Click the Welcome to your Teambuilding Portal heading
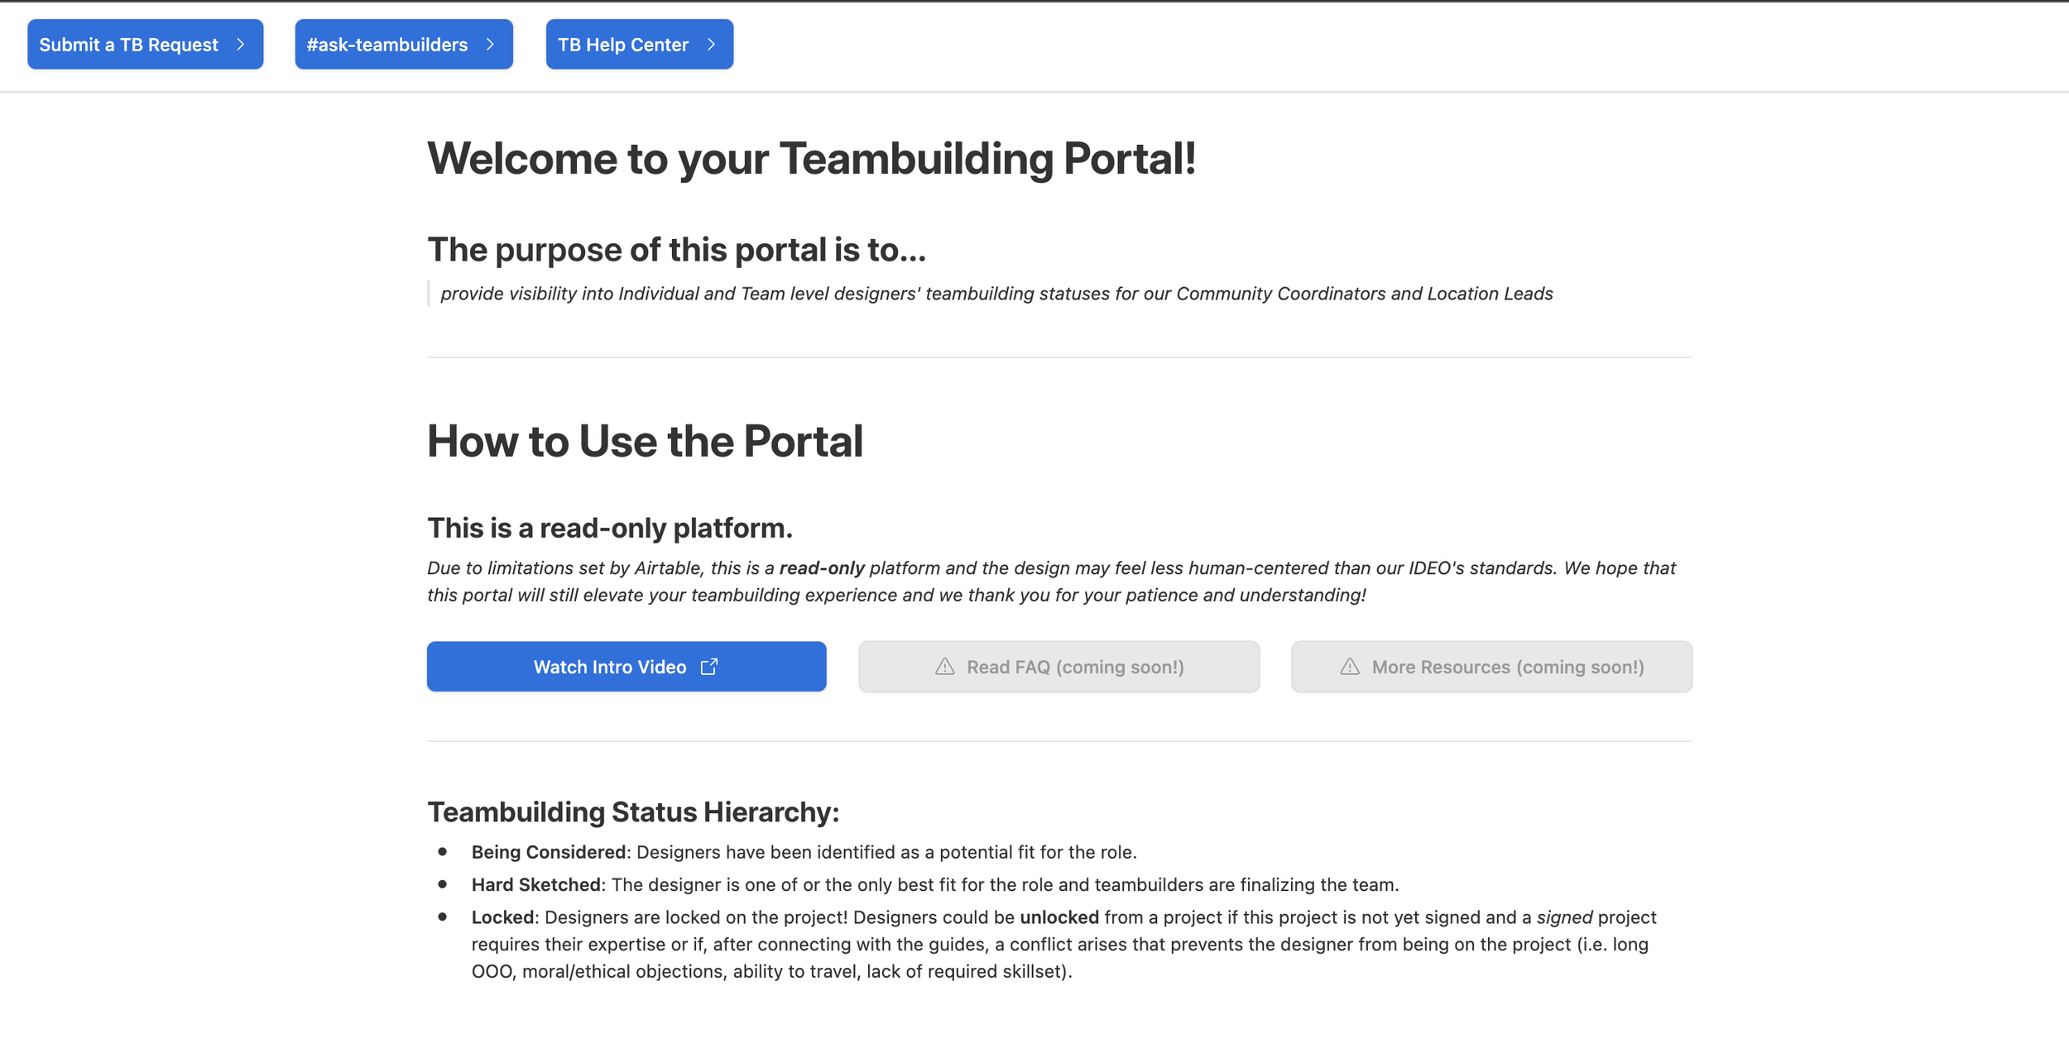The image size is (2069, 1053). click(x=811, y=159)
